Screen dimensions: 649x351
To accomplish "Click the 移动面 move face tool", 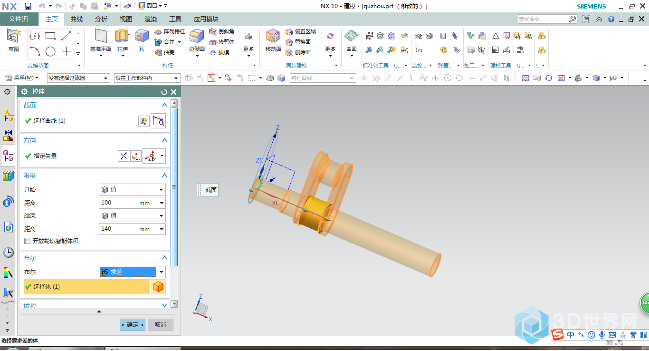I will pyautogui.click(x=273, y=40).
